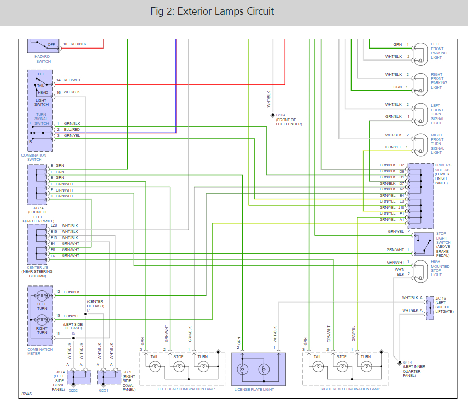
Task: Click the left front parking light symbol
Action: point(420,54)
